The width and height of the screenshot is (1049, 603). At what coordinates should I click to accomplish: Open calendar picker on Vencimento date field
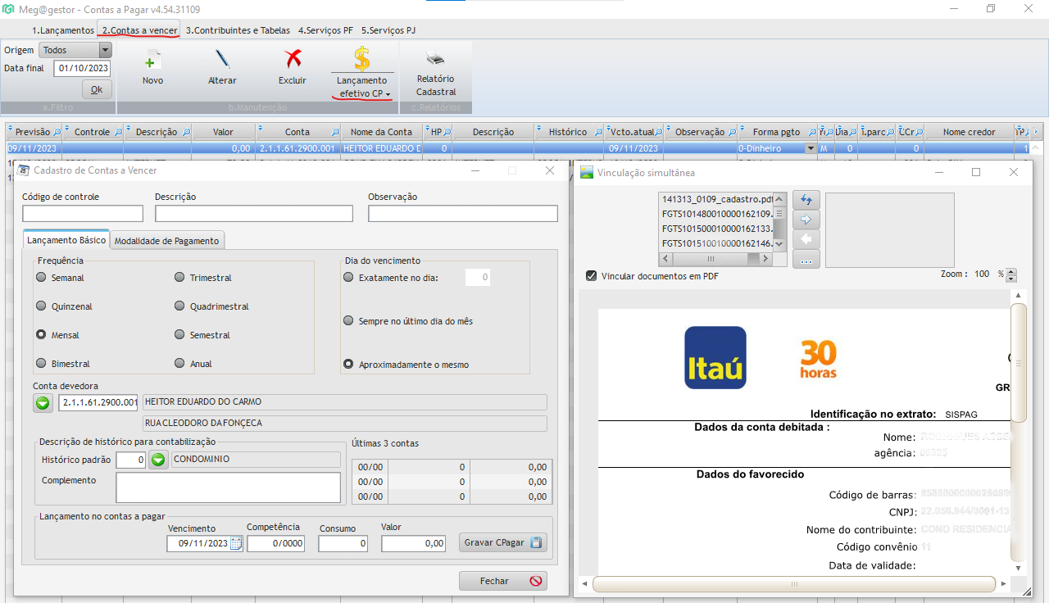(236, 543)
